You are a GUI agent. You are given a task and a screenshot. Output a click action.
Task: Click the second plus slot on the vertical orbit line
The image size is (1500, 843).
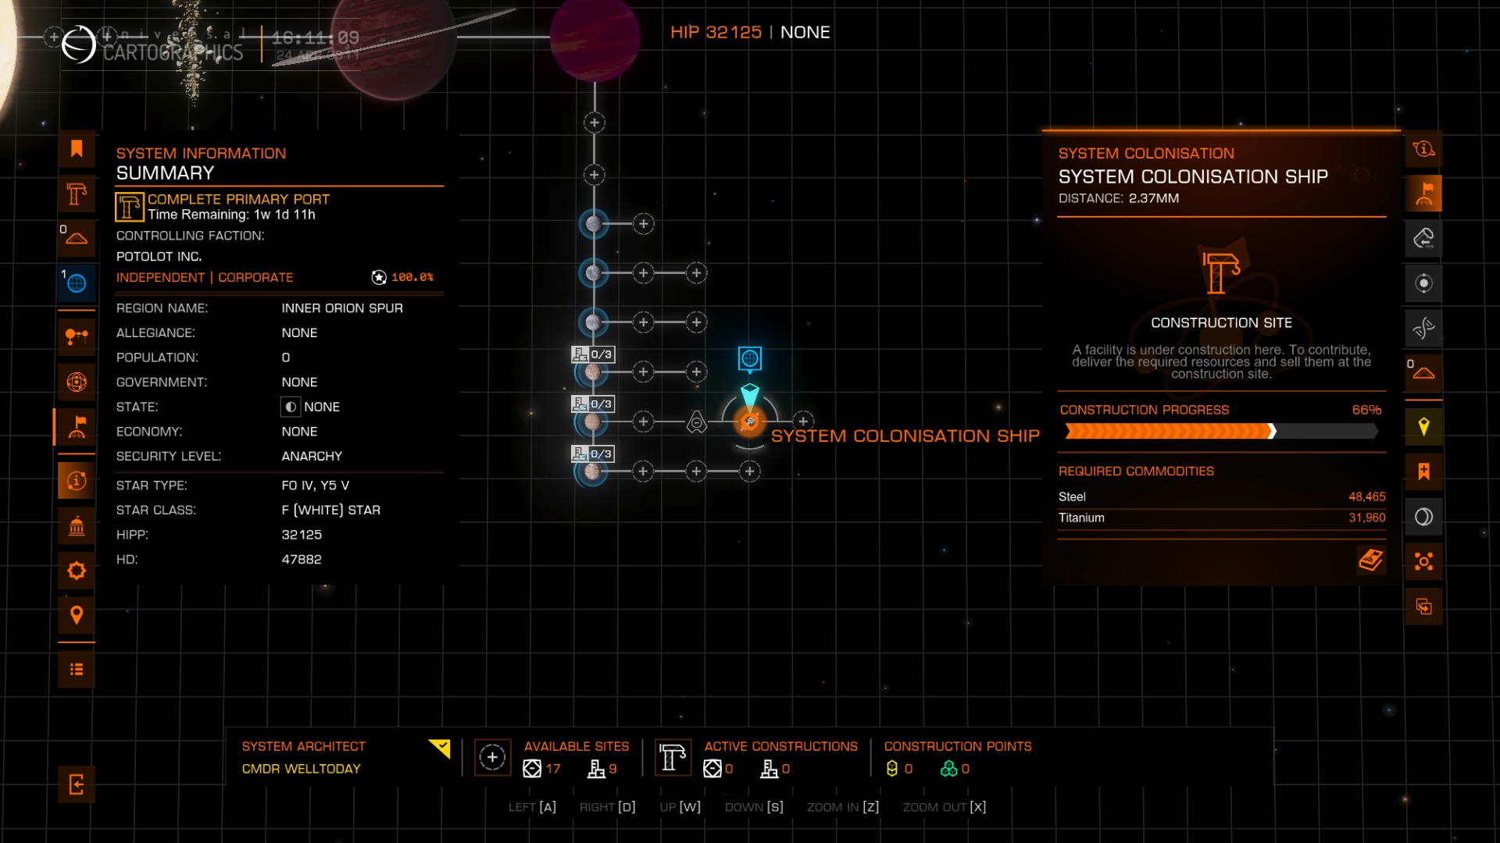click(x=595, y=175)
